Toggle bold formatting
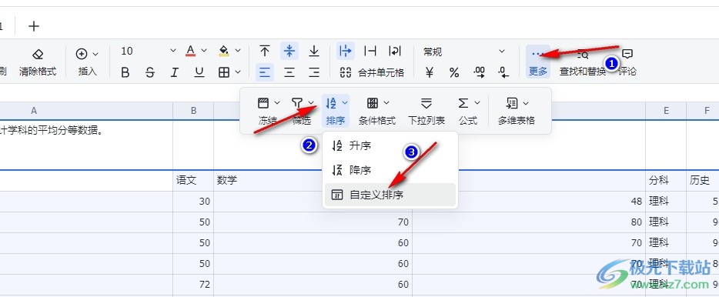Image resolution: width=719 pixels, height=297 pixels. click(x=125, y=72)
